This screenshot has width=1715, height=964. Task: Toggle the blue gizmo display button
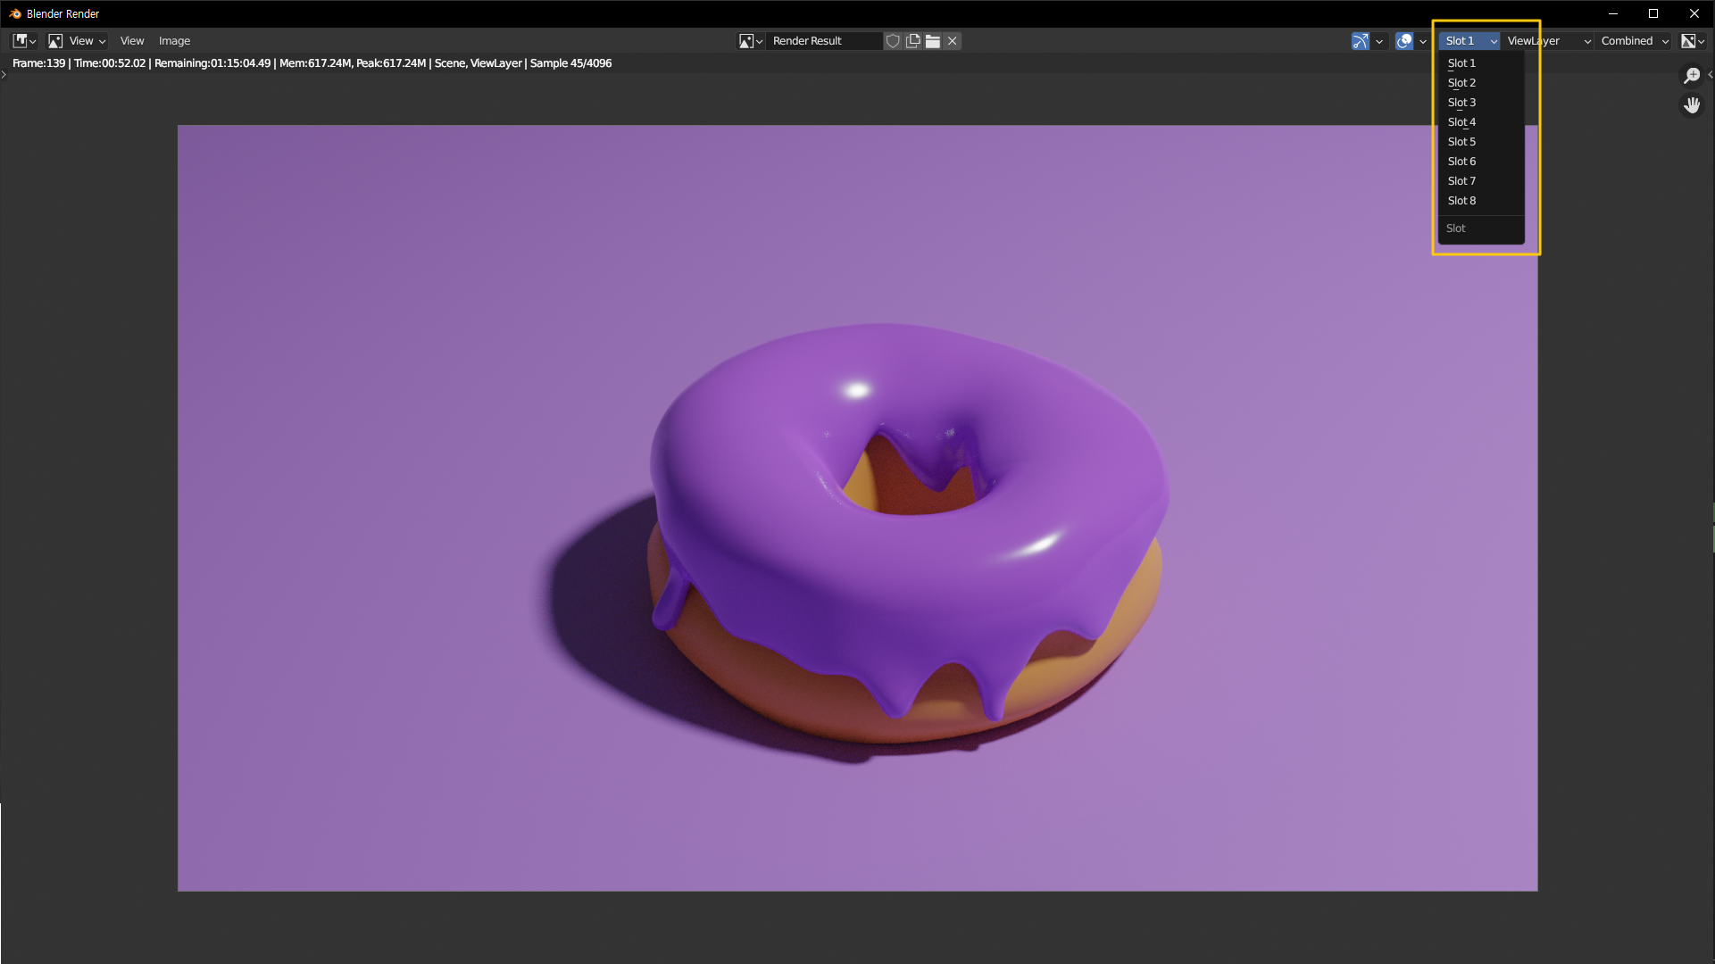(x=1360, y=41)
